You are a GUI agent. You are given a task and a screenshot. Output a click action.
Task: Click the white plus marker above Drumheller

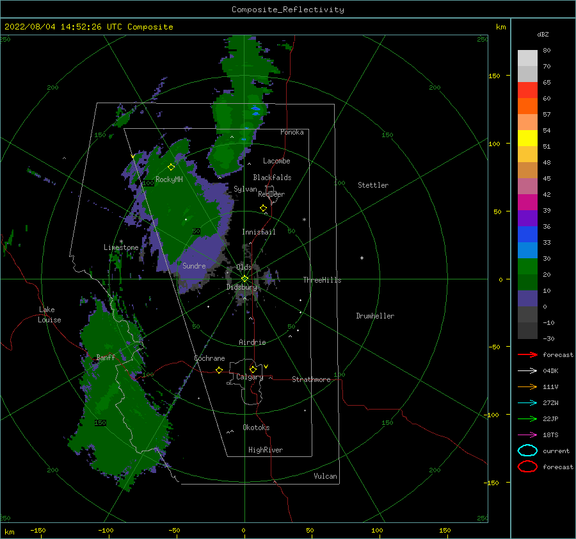pos(362,258)
